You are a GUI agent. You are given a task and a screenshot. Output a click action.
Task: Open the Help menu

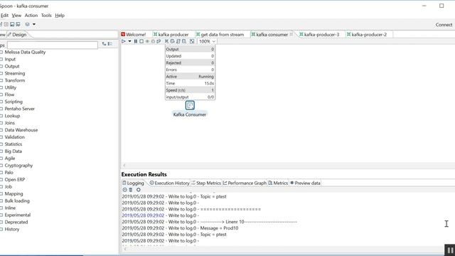click(x=60, y=16)
